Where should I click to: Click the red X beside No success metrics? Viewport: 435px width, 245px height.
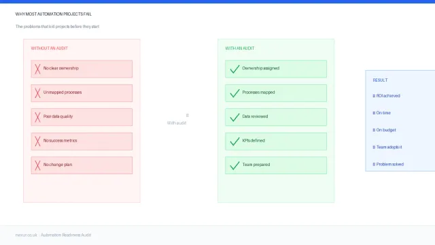point(38,142)
